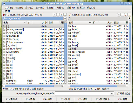This screenshot has height=103, width=133.
Task: Click the Tux Commander title bar icon
Action: point(4,4)
